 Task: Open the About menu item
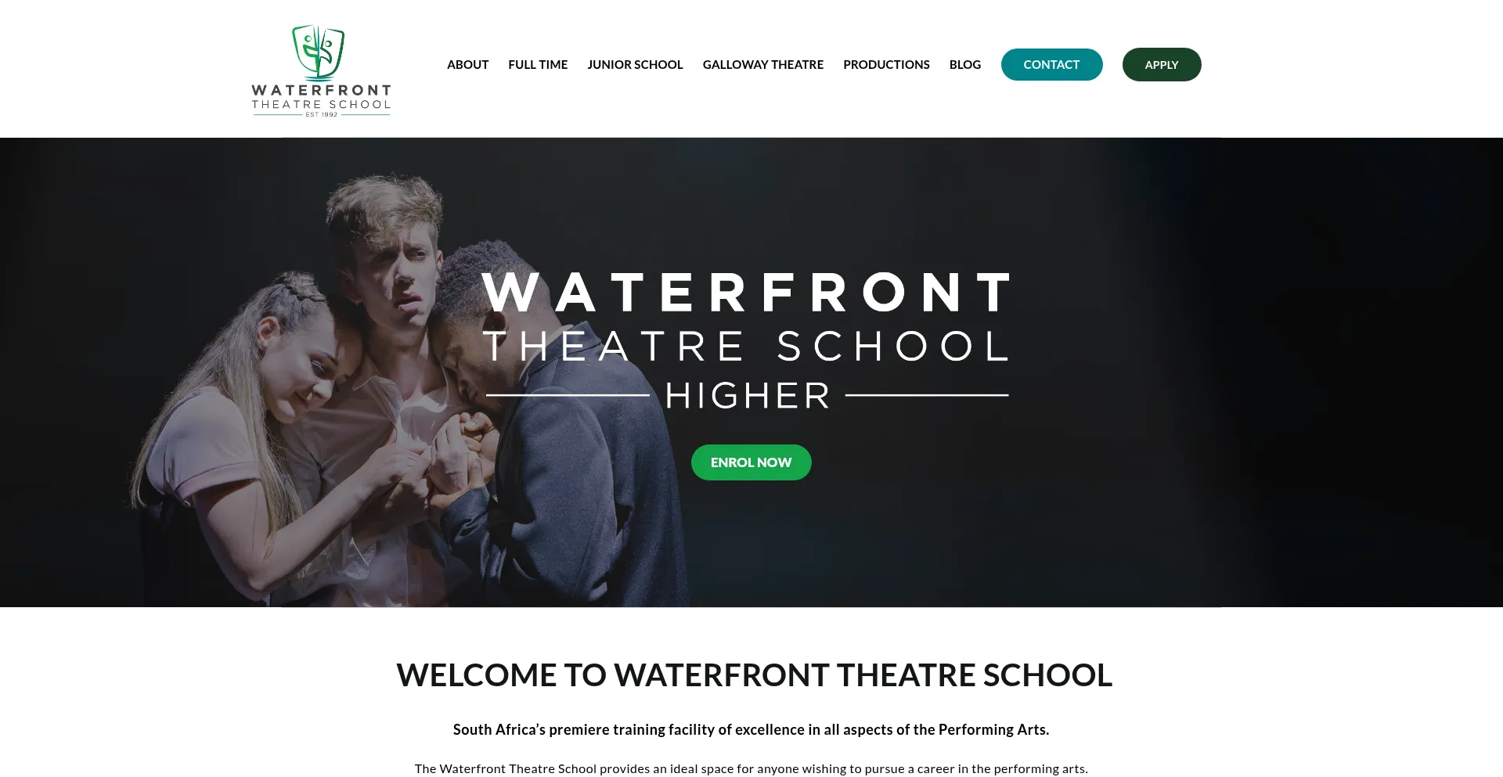[467, 65]
